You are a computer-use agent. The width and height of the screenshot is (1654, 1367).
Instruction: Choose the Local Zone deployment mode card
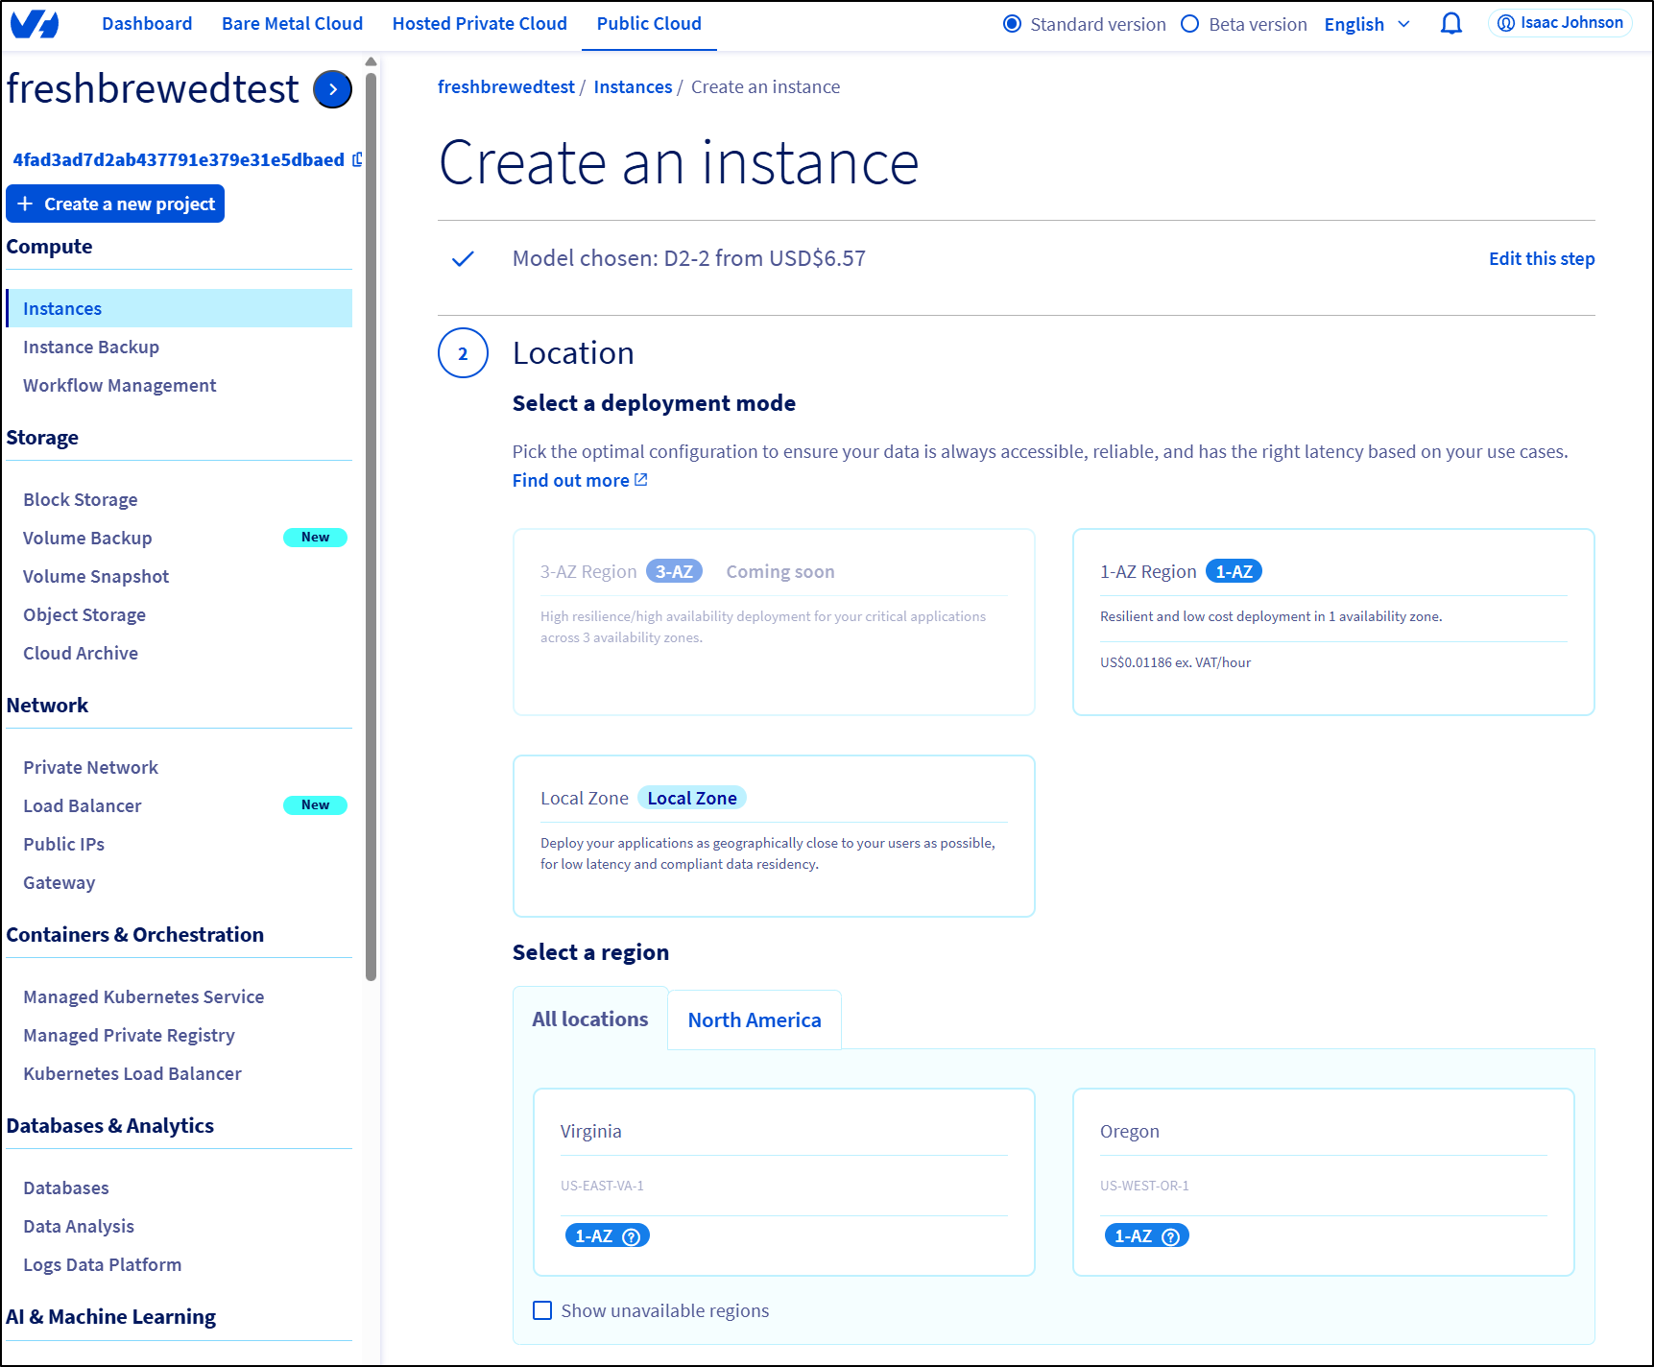coord(774,835)
